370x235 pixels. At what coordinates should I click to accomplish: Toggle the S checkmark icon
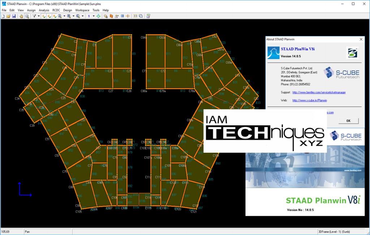pos(44,16)
